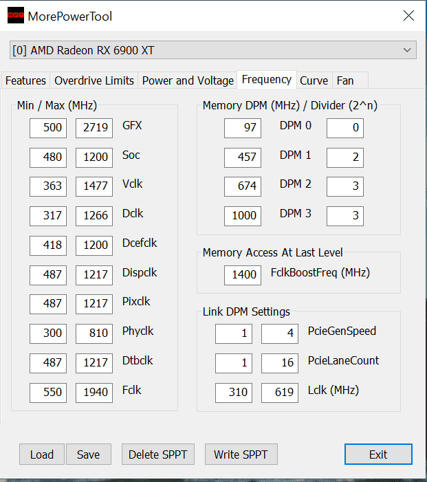The width and height of the screenshot is (427, 482).
Task: Select the Frequency tab
Action: 267,80
